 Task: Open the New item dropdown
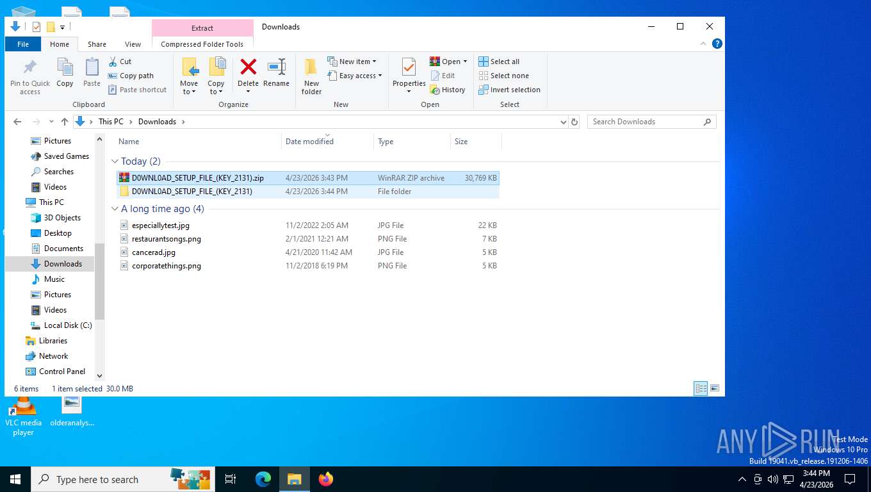click(x=352, y=61)
